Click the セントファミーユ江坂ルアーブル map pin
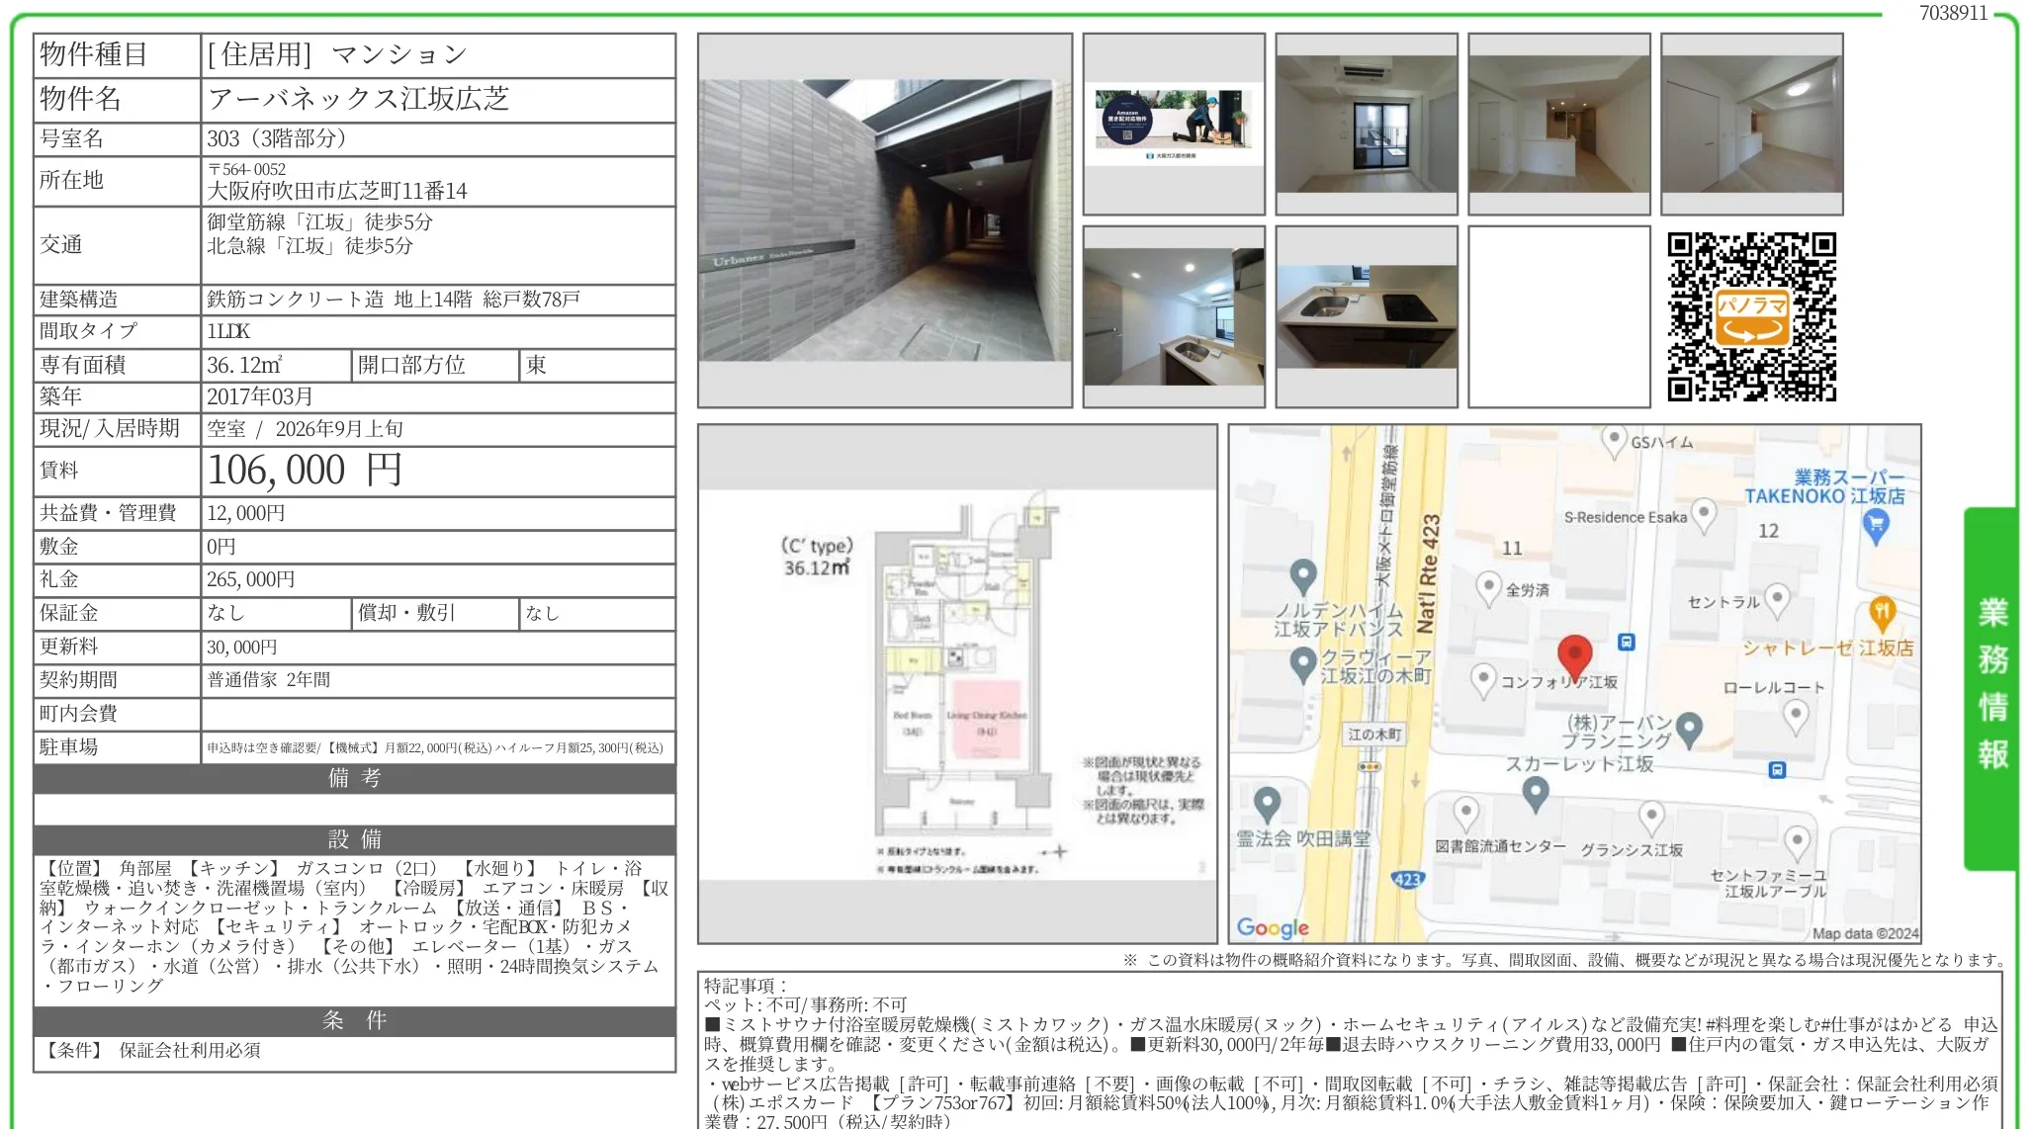 [1797, 843]
